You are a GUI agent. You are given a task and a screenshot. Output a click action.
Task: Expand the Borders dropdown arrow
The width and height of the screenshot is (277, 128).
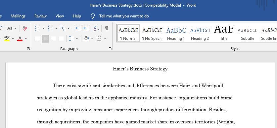pyautogui.click(x=105, y=38)
